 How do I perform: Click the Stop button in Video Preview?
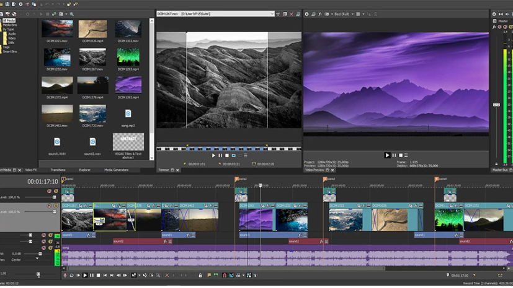[401, 155]
